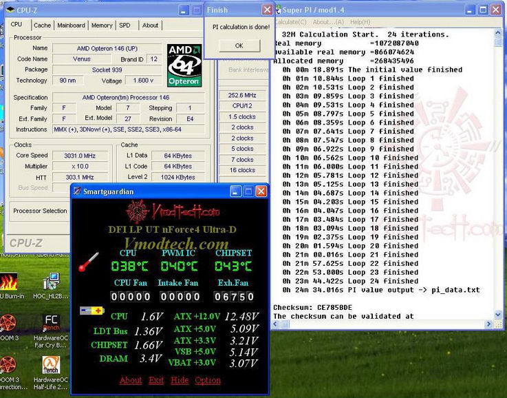
Task: Click the Core Speed value 3031.0 MHz
Action: pos(80,156)
